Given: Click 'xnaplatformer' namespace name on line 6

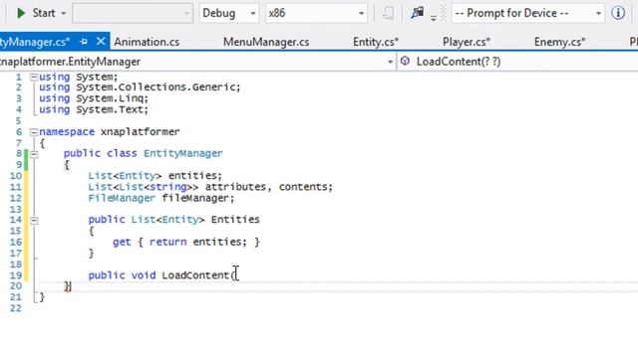Looking at the screenshot, I should tap(140, 132).
